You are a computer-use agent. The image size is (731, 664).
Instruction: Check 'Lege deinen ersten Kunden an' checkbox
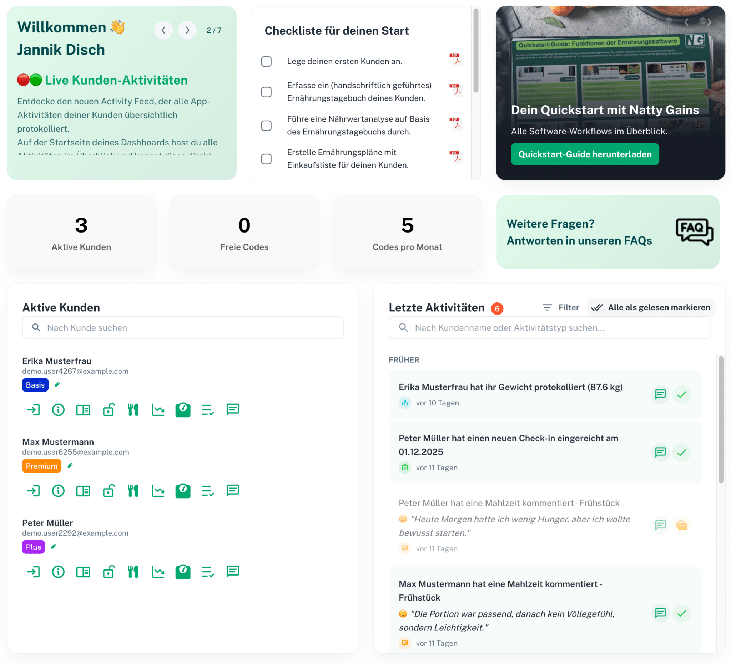click(x=267, y=62)
